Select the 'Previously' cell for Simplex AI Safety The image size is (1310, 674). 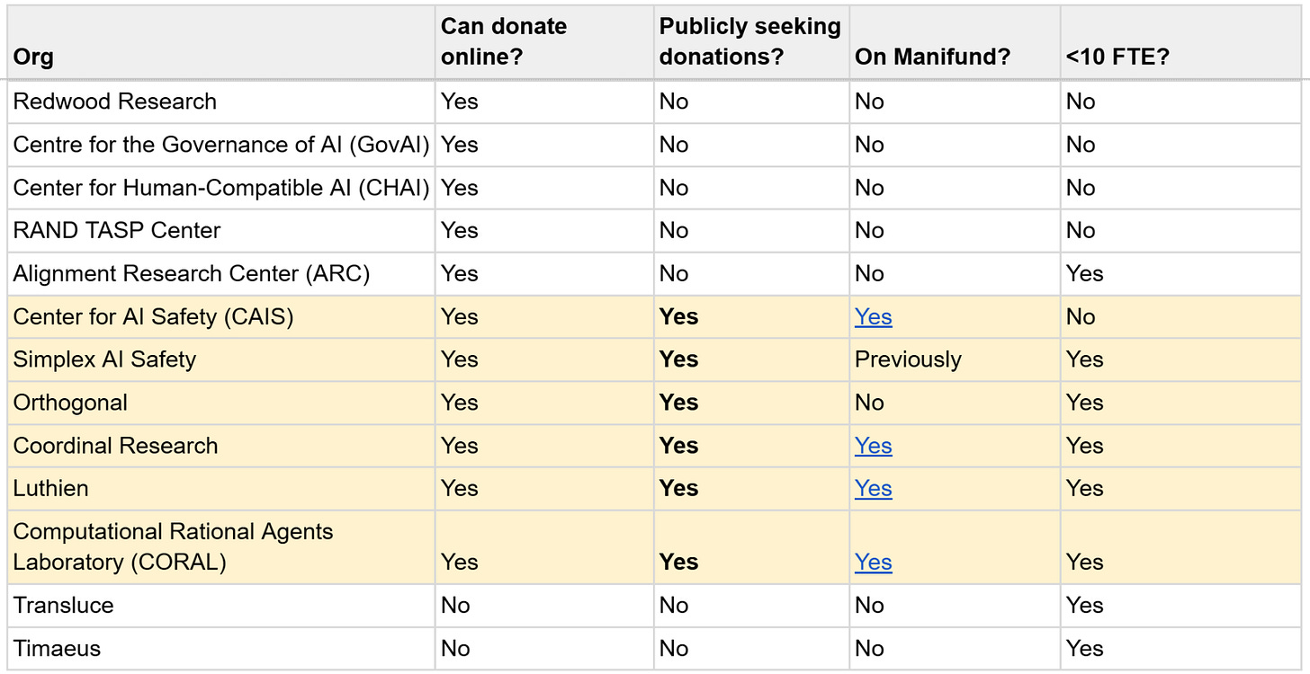tap(955, 359)
